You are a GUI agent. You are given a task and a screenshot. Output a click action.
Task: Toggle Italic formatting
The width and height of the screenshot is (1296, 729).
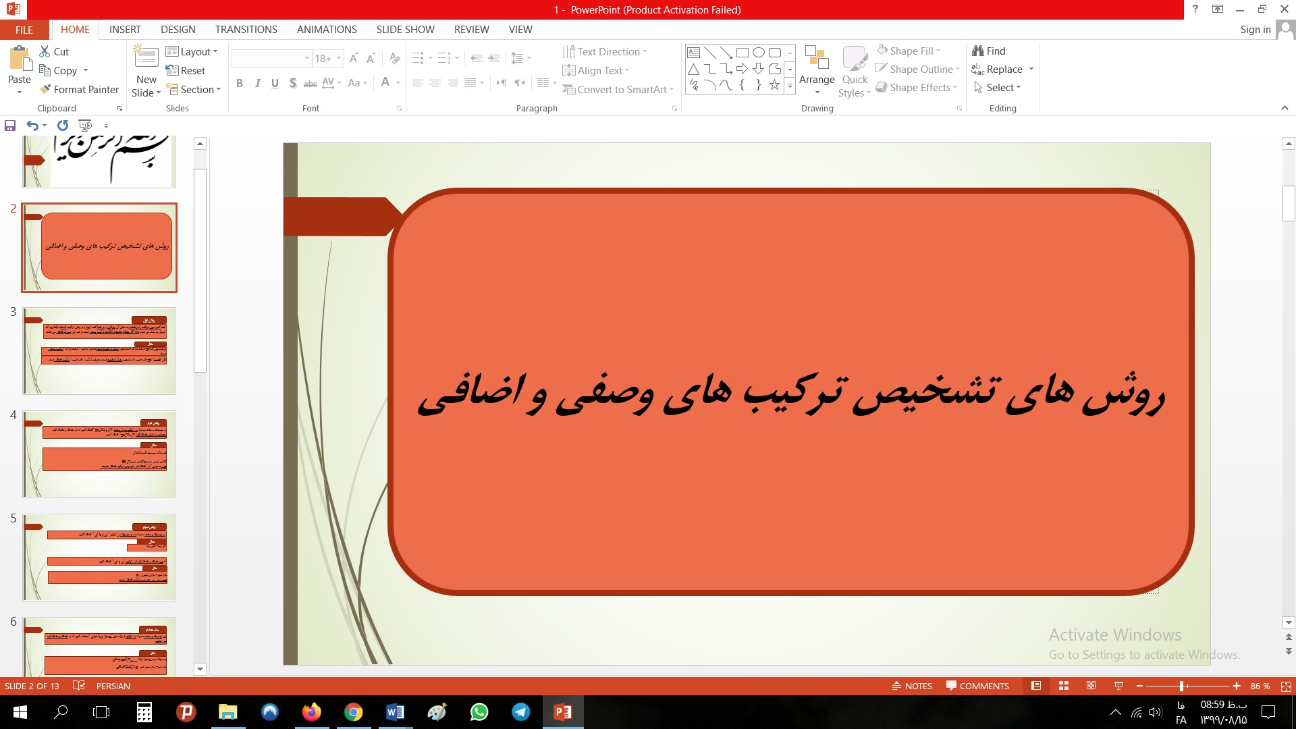tap(257, 83)
